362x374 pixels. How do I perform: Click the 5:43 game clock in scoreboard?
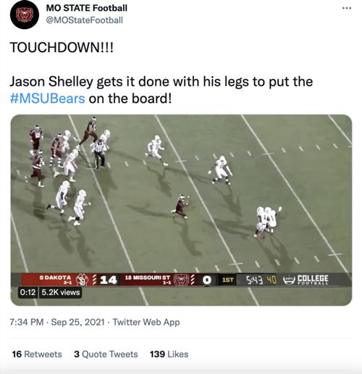point(254,280)
